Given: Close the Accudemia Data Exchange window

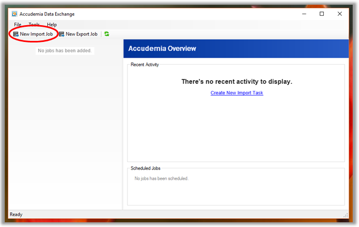Looking at the screenshot, I should 340,14.
